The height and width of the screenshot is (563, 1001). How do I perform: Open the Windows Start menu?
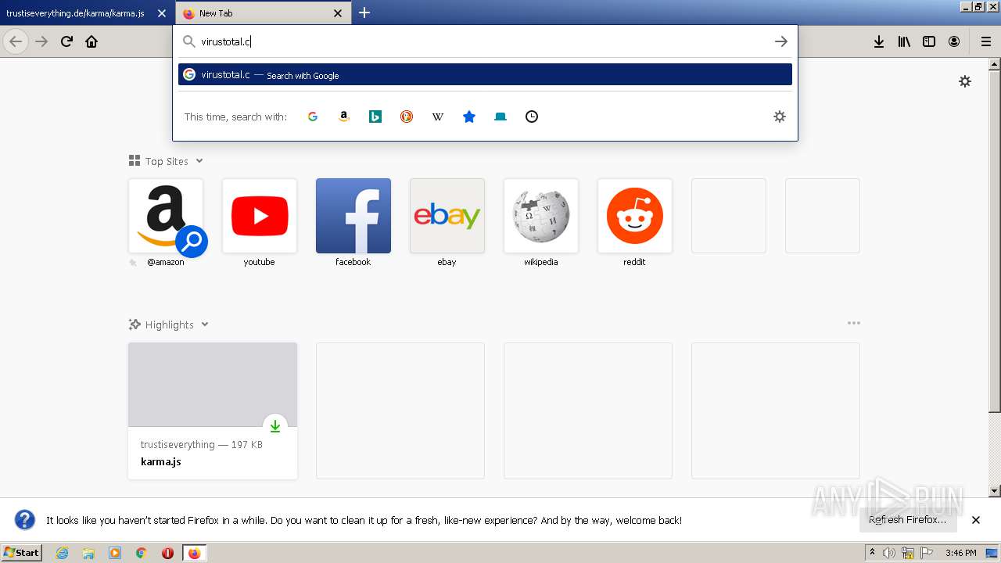pos(21,553)
